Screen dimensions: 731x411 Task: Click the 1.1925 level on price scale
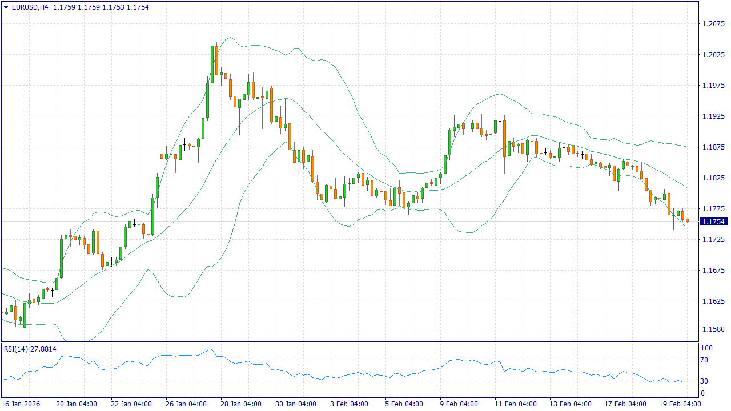click(713, 116)
